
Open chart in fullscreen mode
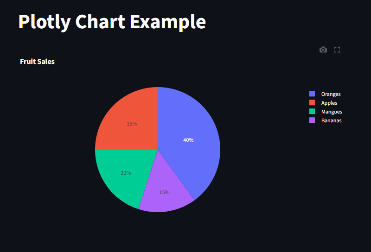click(337, 50)
